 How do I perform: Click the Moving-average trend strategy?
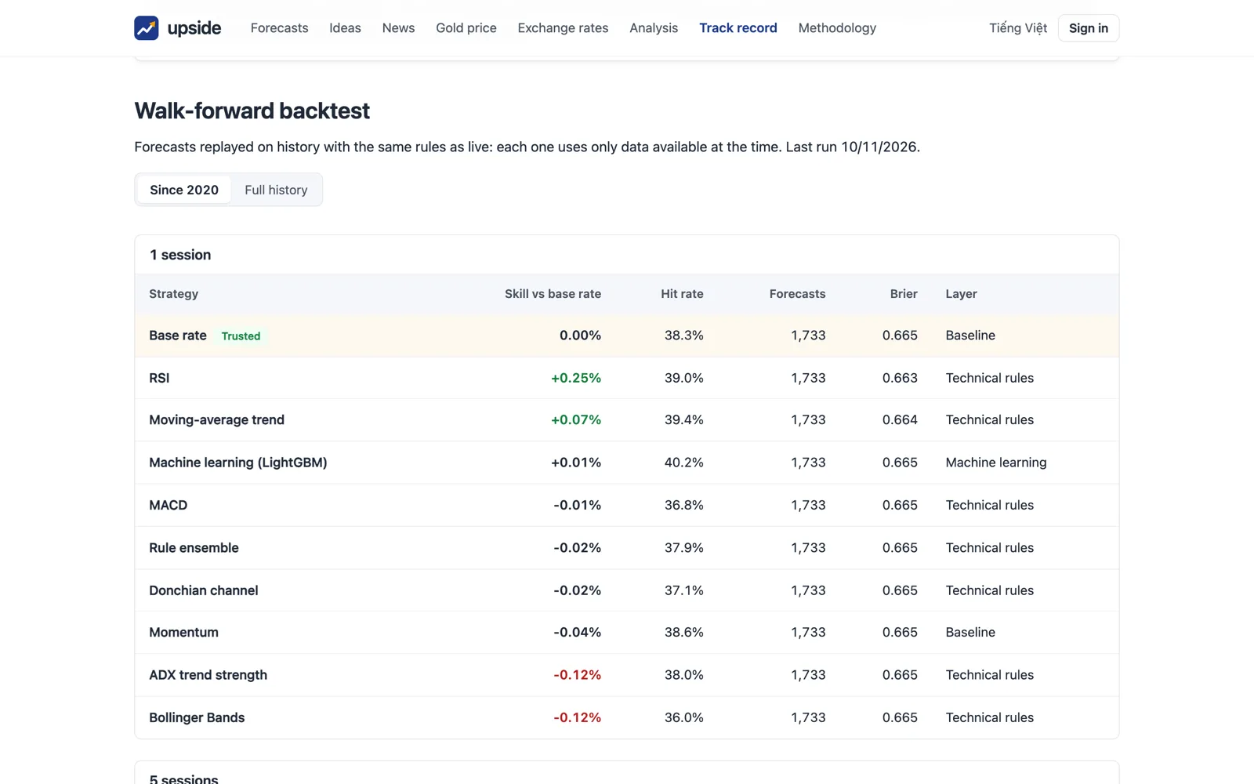tap(217, 420)
